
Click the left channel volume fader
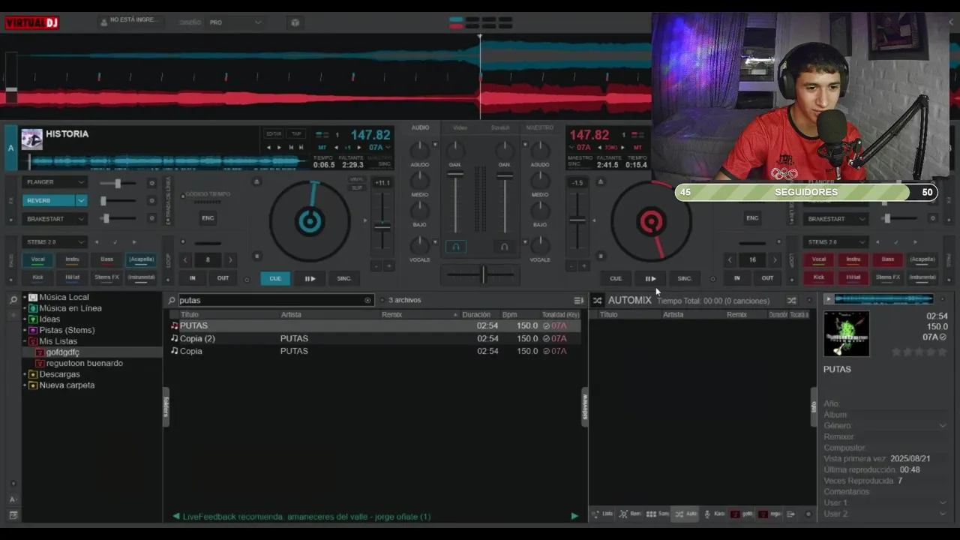tap(455, 174)
